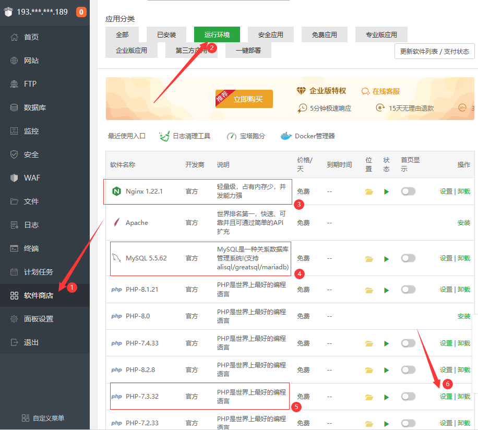Image resolution: width=478 pixels, height=430 pixels.
Task: Click the WAF shield icon
Action: [x=14, y=177]
